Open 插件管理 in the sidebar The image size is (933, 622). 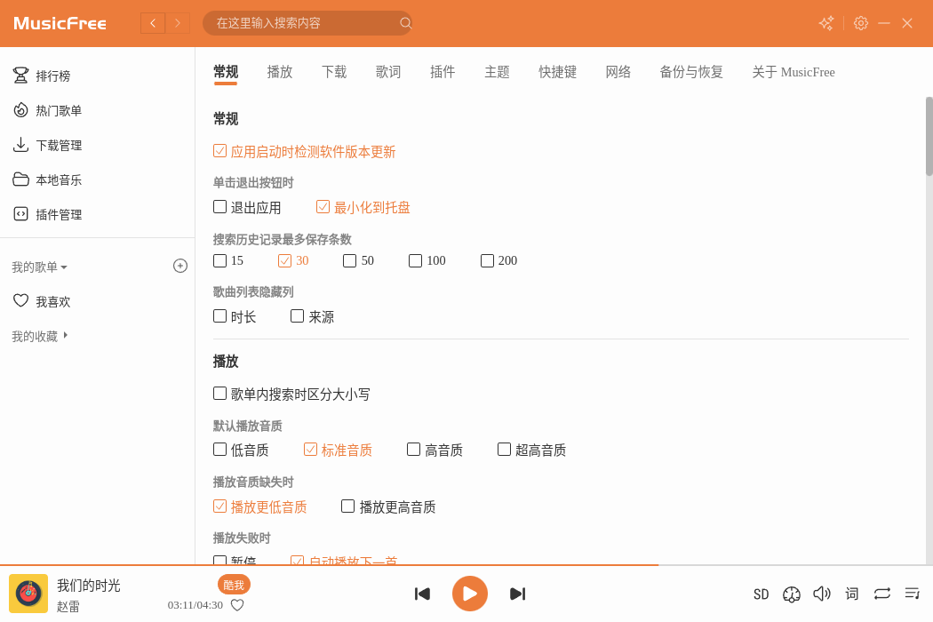[59, 214]
